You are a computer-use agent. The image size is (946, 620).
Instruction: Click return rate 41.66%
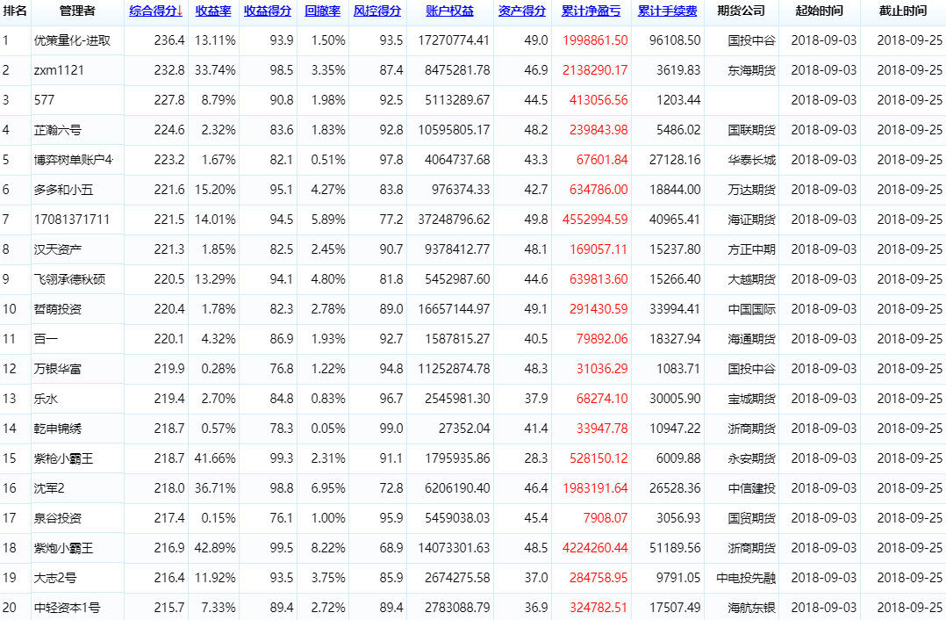[215, 458]
